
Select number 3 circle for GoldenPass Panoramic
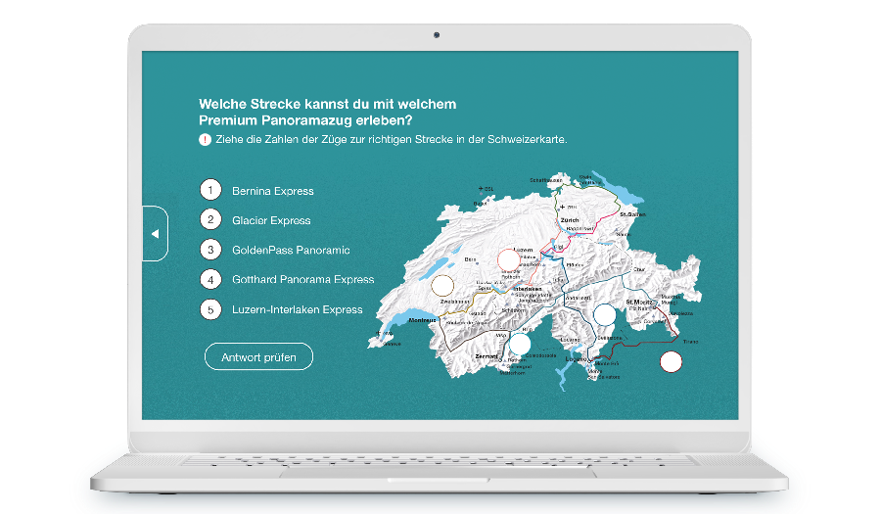pyautogui.click(x=210, y=250)
